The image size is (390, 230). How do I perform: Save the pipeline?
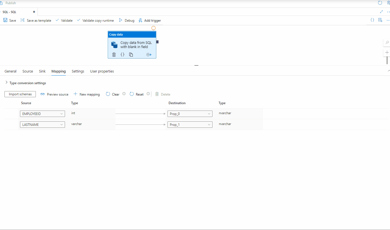click(10, 20)
